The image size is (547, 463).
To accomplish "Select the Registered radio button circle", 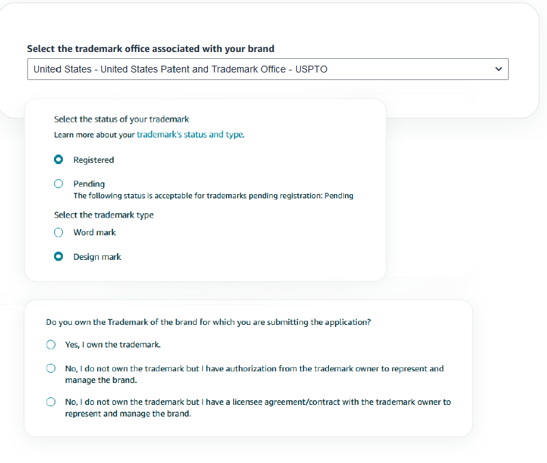I will click(x=59, y=159).
